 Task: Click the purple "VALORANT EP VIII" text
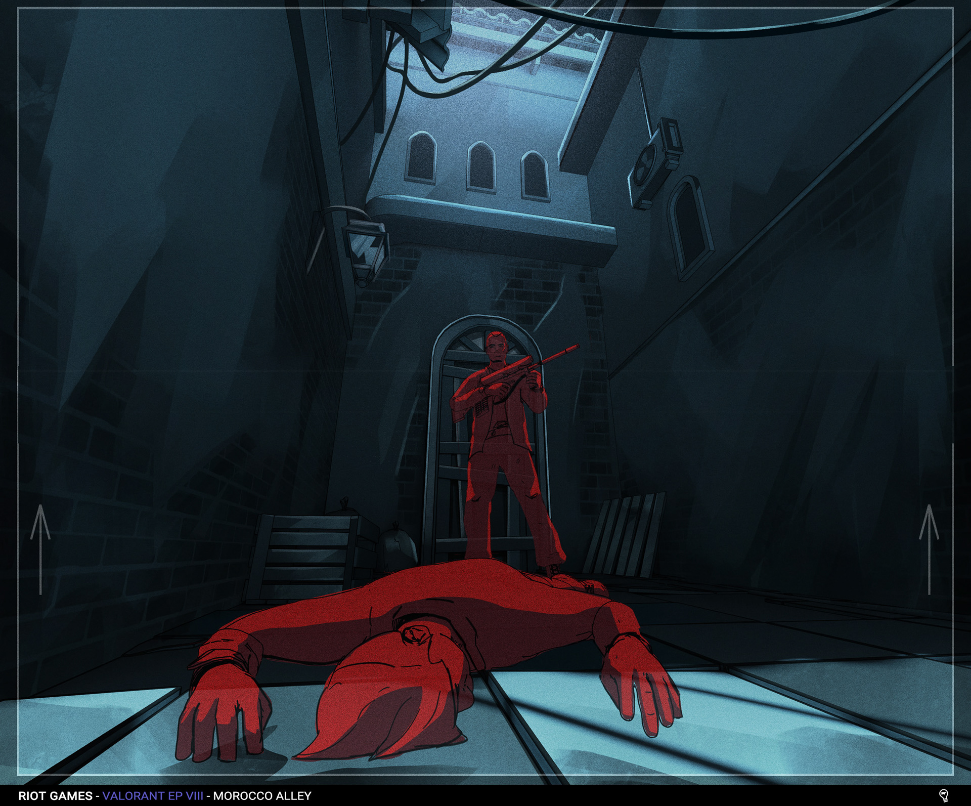tap(153, 796)
